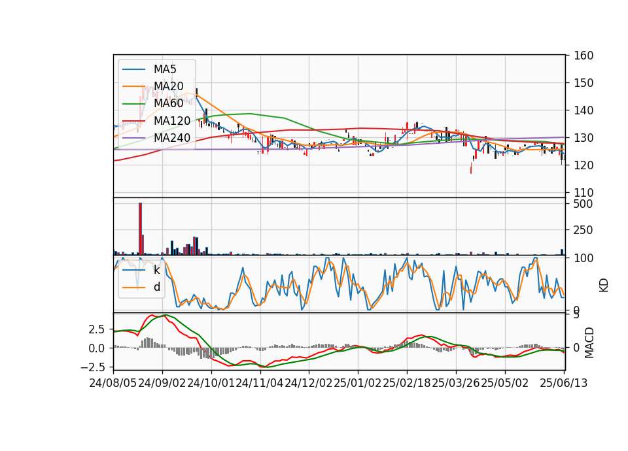Click the 150 price axis tick label
628x451 pixels.
(583, 83)
